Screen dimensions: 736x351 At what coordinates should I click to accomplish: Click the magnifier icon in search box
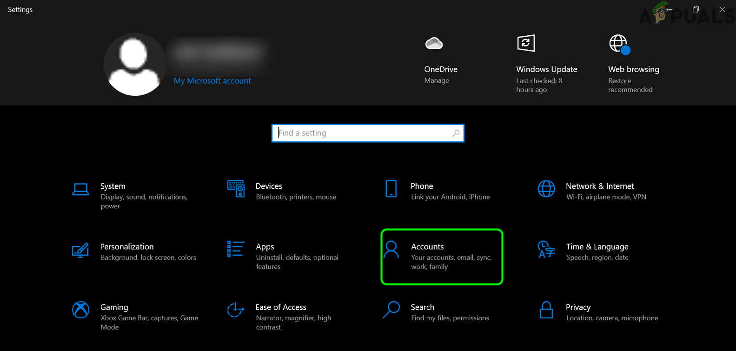point(456,133)
